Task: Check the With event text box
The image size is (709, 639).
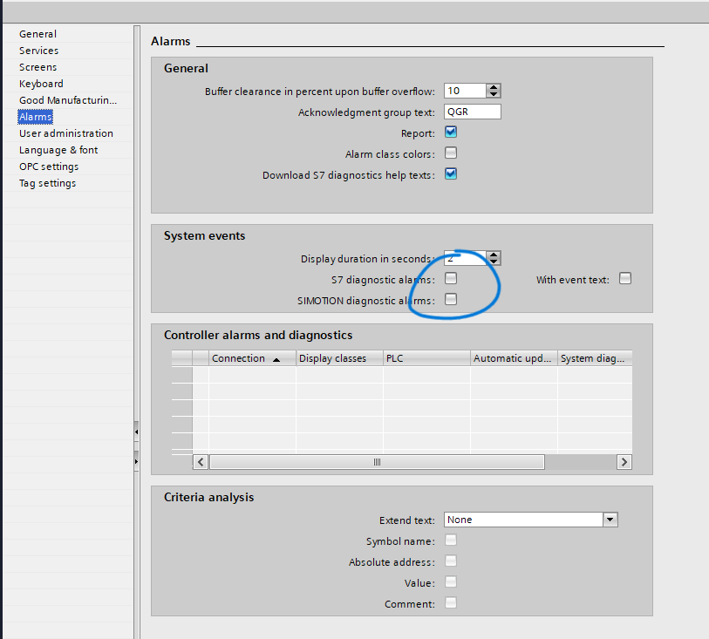Action: coord(624,279)
